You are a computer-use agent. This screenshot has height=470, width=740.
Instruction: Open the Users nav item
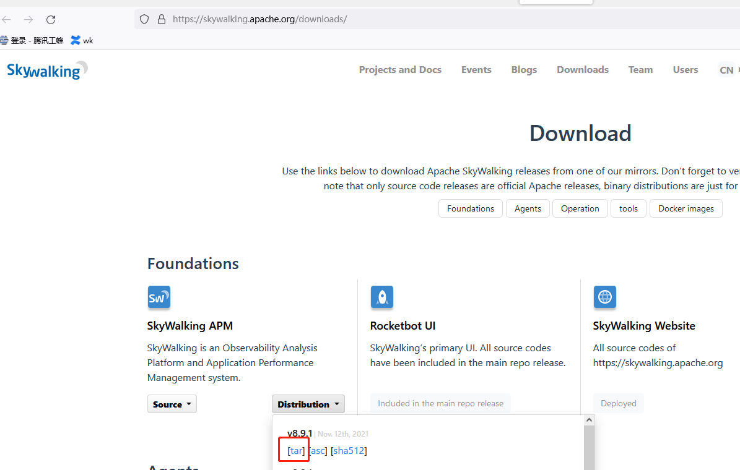click(686, 70)
